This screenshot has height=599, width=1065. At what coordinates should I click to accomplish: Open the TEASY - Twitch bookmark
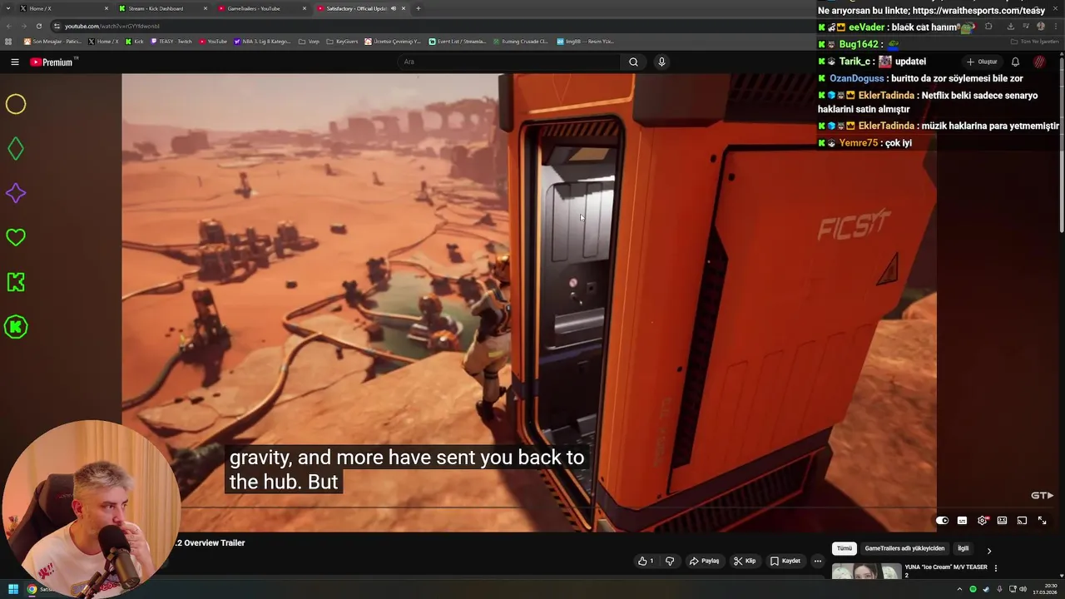[171, 42]
